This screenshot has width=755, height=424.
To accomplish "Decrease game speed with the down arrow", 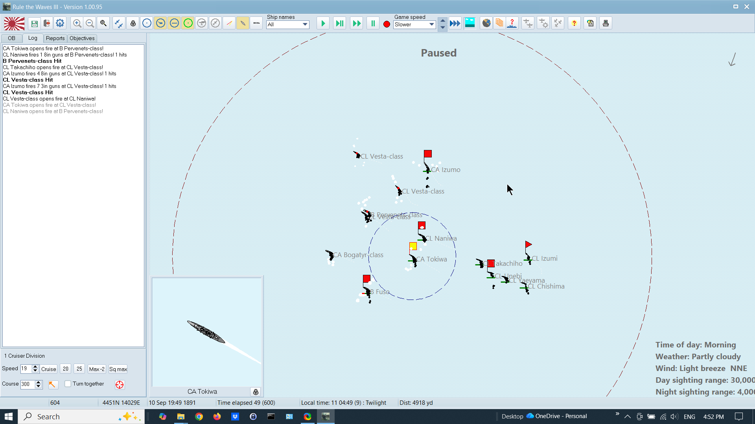I will 443,27.
